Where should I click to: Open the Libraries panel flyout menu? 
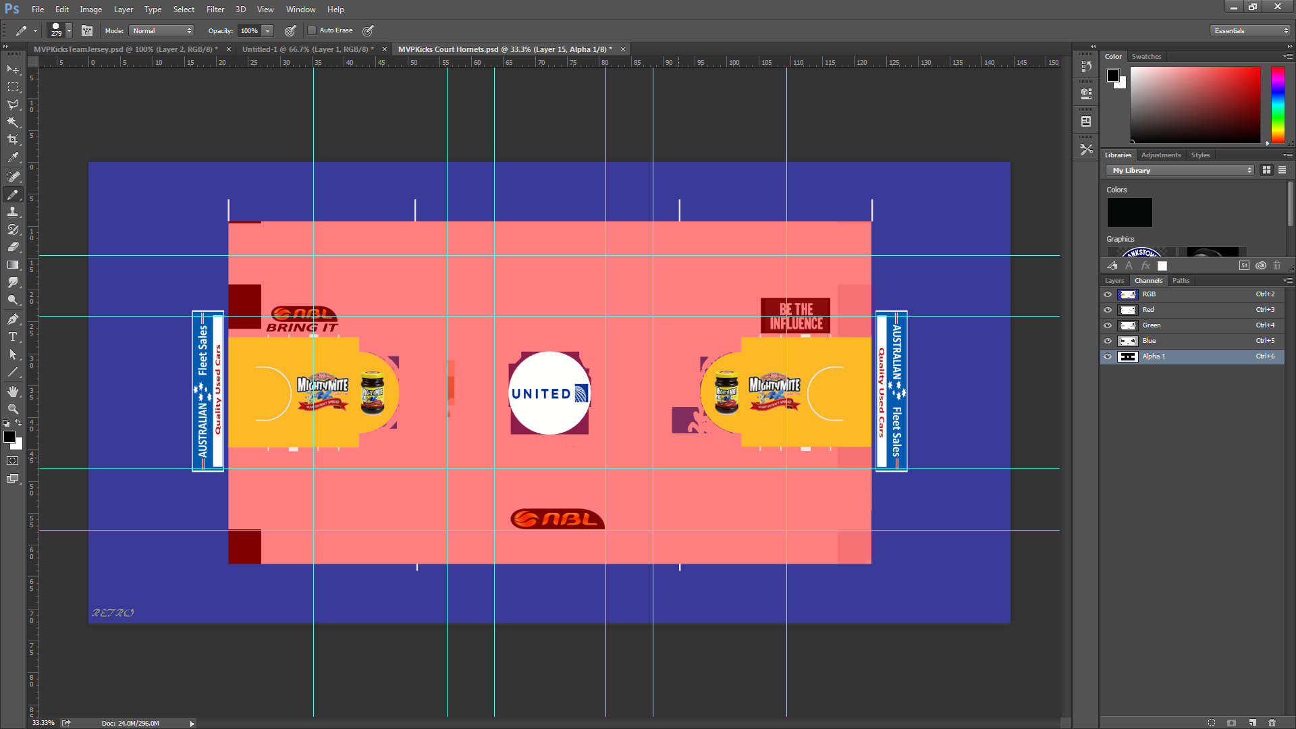[1287, 155]
